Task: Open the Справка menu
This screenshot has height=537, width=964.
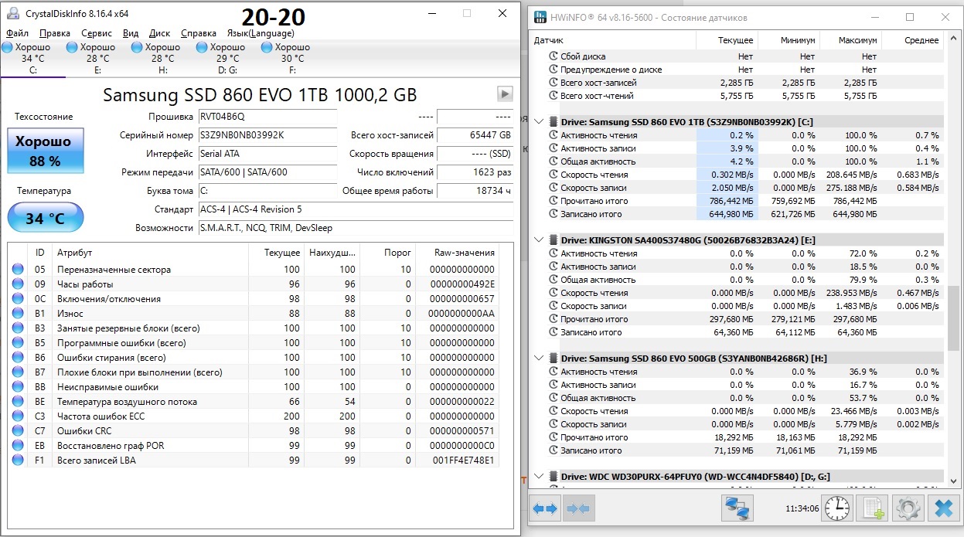Action: pyautogui.click(x=199, y=33)
